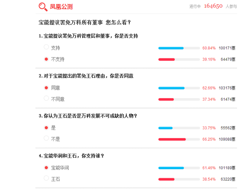Pick the 宝能华润 radio option
The image size is (245, 195).
pyautogui.click(x=46, y=168)
